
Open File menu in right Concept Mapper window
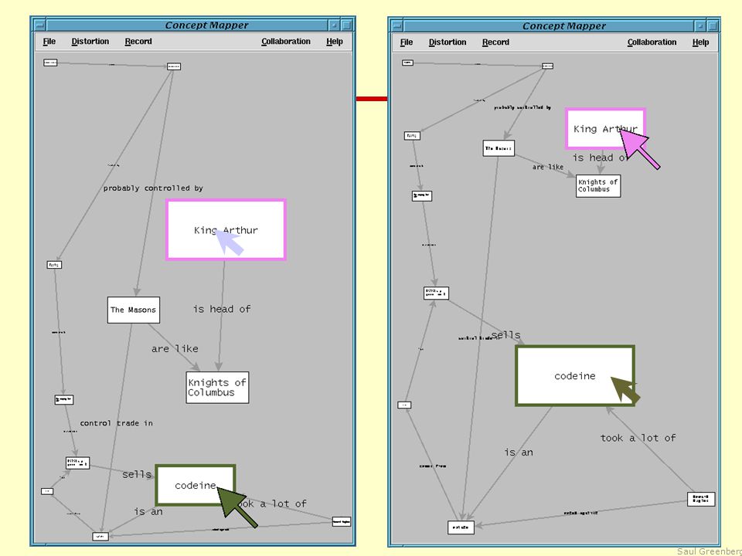pos(407,42)
